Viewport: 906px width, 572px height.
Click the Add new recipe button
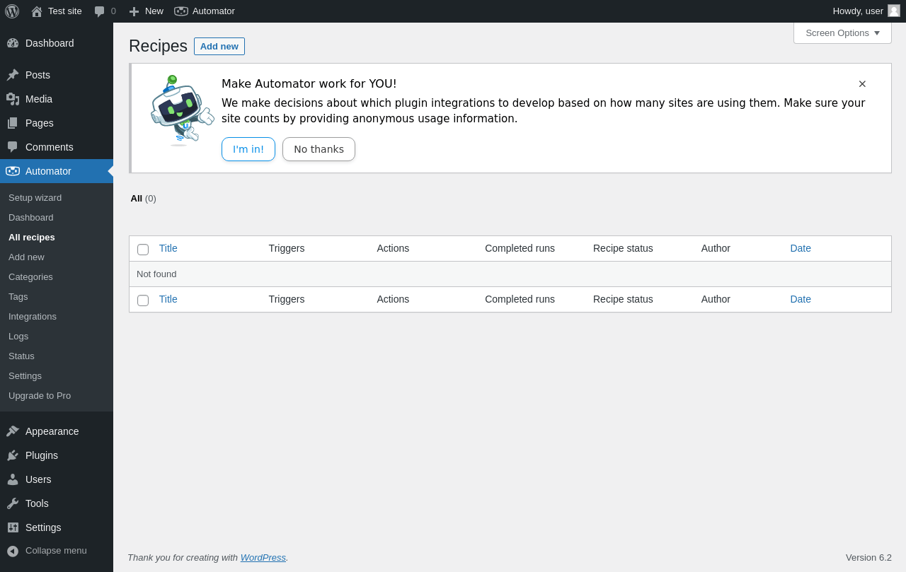point(219,47)
